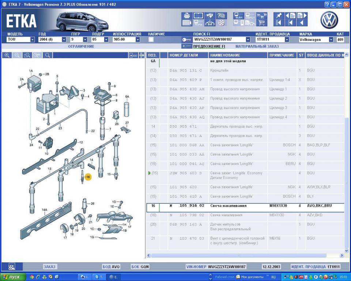Screen dimensions: 351x281
Task: Click the panel split arrow icon
Action: [x=141, y=55]
